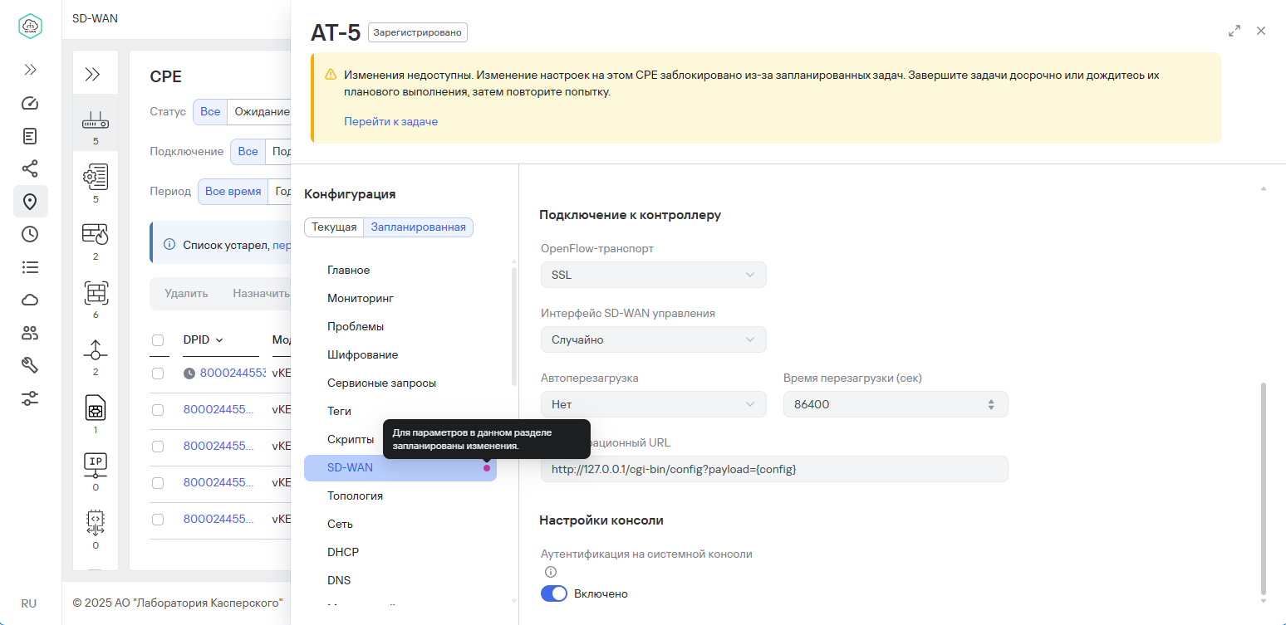Check the fourth CPE row checkbox
Image resolution: width=1286 pixels, height=625 pixels.
point(158,482)
